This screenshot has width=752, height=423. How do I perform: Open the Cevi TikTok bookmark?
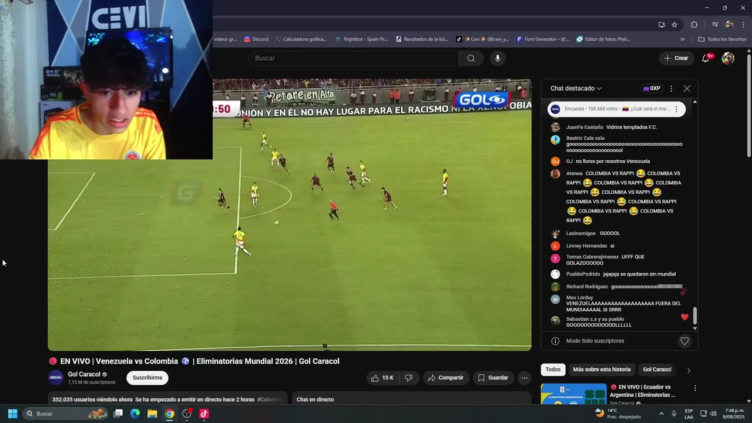point(482,39)
